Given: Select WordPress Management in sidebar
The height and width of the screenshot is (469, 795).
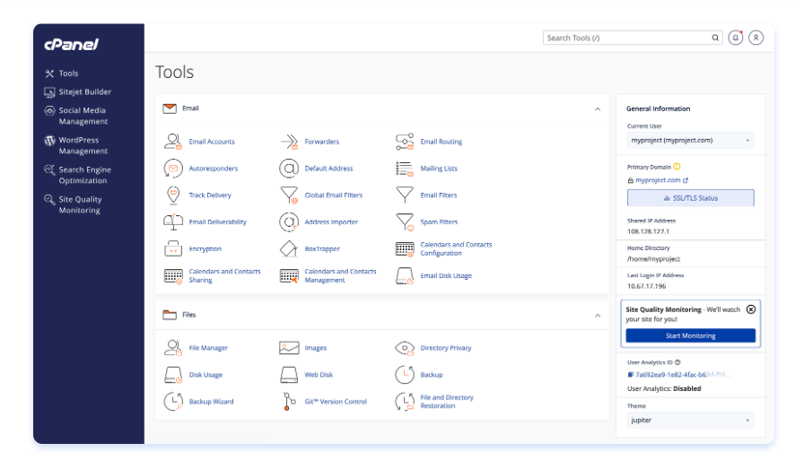Looking at the screenshot, I should coord(76,145).
